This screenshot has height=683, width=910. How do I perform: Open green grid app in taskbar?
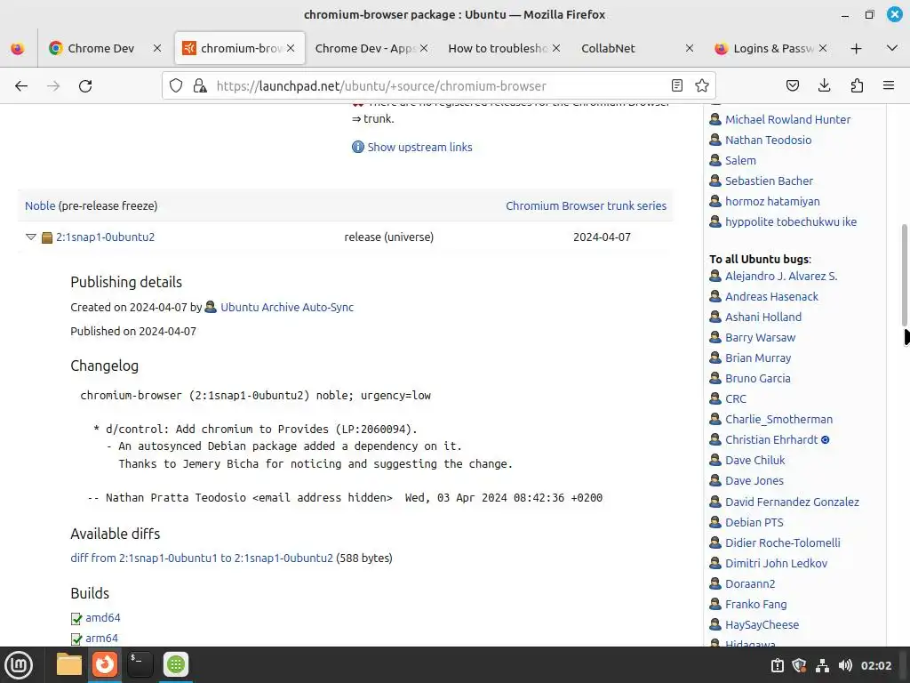[176, 664]
